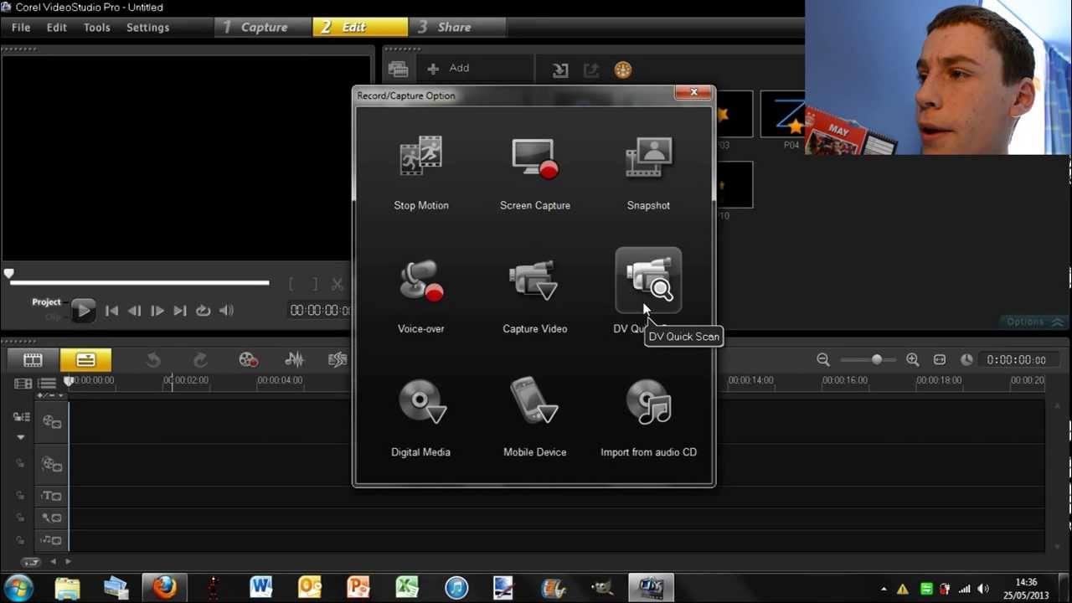The width and height of the screenshot is (1072, 603).
Task: Open the preview volume control
Action: pyautogui.click(x=226, y=311)
